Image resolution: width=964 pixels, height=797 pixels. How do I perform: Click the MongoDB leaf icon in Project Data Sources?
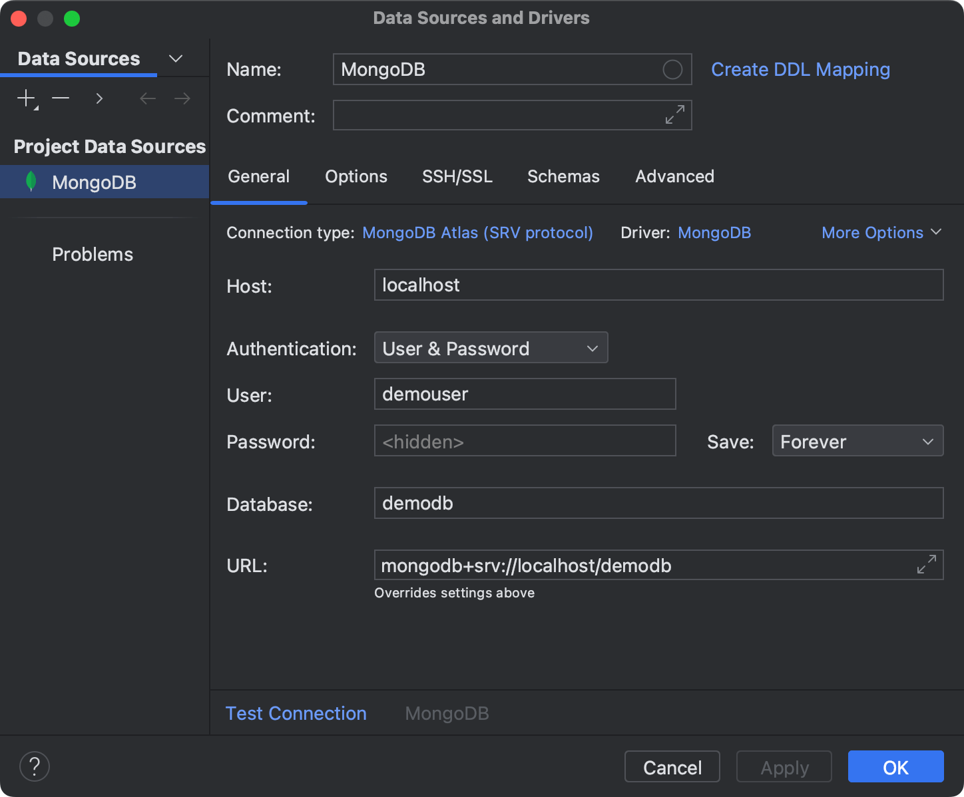point(31,181)
